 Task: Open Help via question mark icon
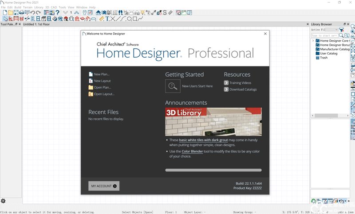click(x=57, y=13)
